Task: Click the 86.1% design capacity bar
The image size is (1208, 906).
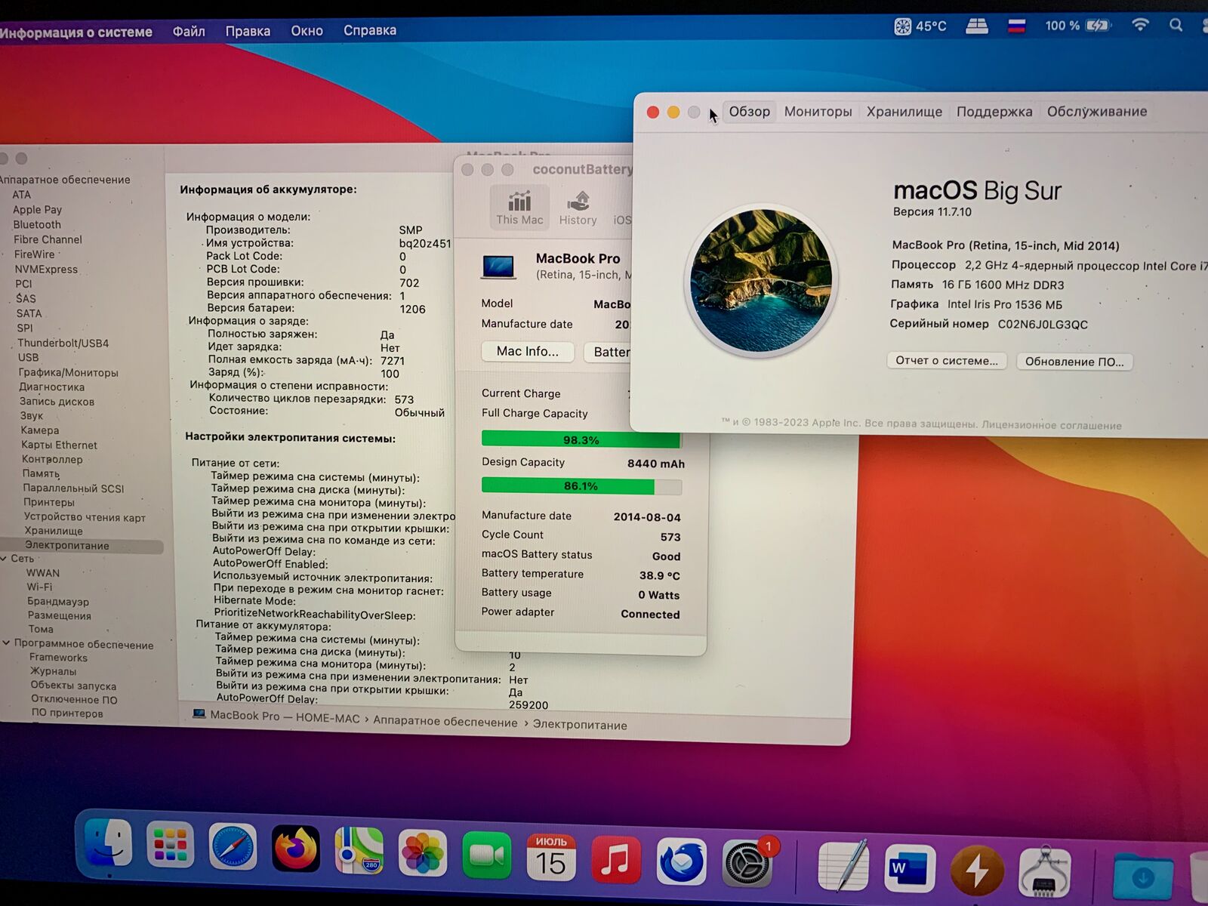Action: 581,485
